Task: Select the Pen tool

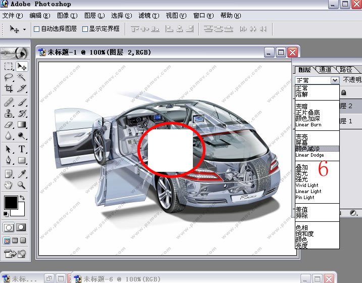Action: pos(9,160)
